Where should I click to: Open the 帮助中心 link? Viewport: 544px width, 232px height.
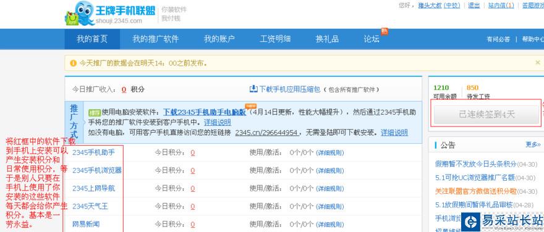point(533,39)
